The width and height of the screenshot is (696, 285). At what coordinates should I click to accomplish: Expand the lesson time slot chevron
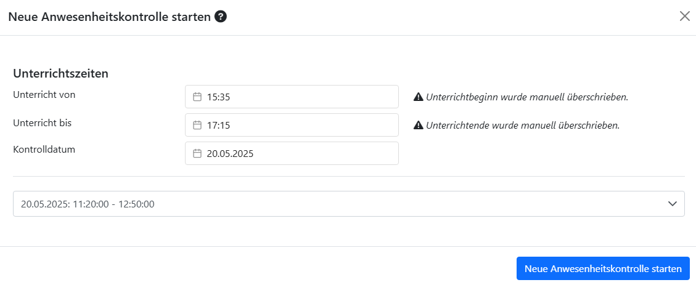tap(672, 204)
